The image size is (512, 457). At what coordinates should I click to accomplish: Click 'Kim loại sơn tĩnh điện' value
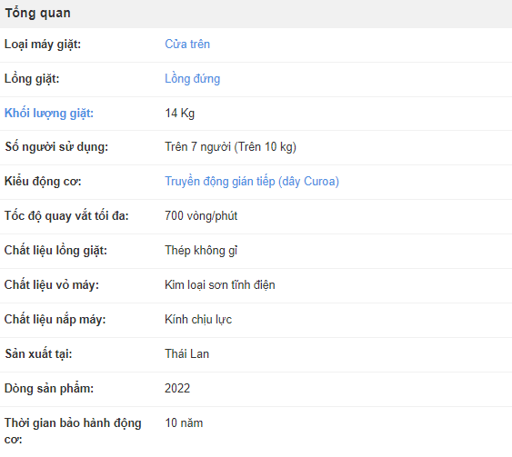click(220, 284)
